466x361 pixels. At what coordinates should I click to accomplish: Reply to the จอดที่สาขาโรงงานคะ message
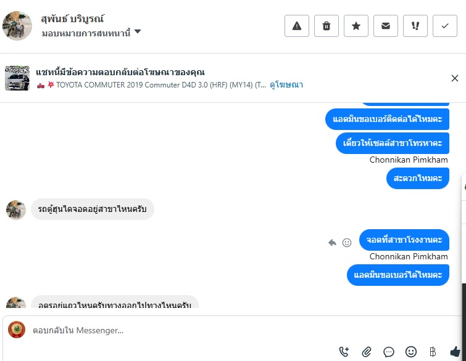(332, 243)
